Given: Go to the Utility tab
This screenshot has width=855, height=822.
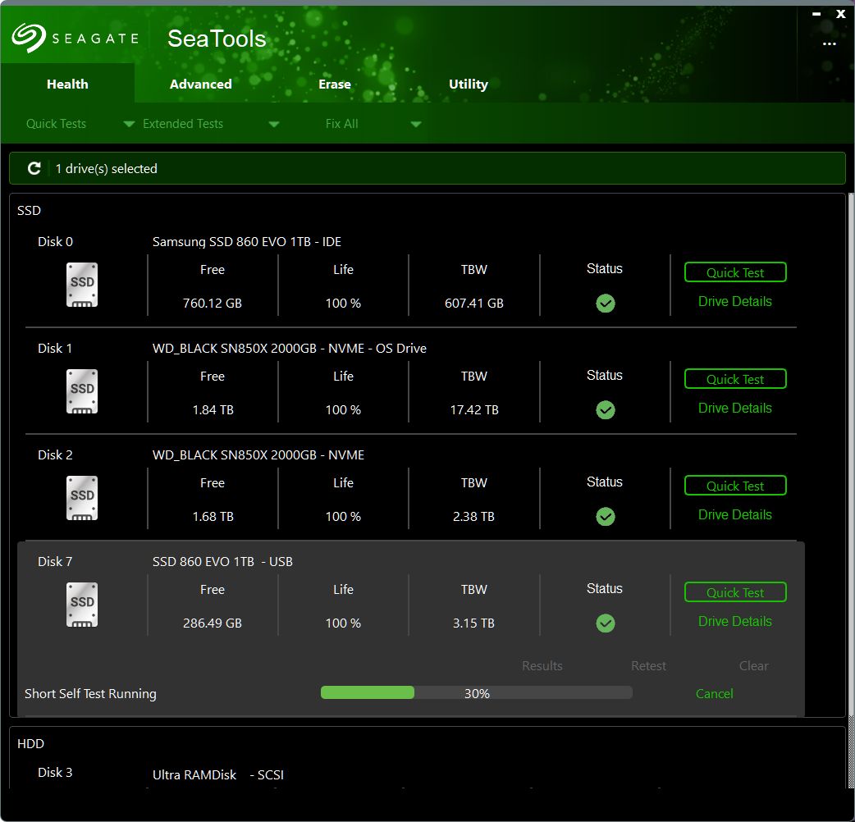Looking at the screenshot, I should click(x=468, y=84).
